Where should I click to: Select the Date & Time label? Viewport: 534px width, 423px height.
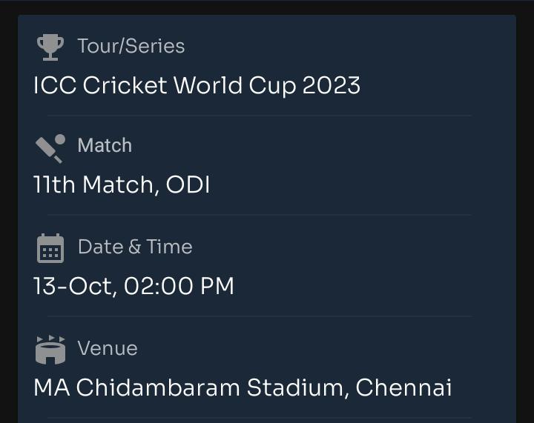(135, 247)
